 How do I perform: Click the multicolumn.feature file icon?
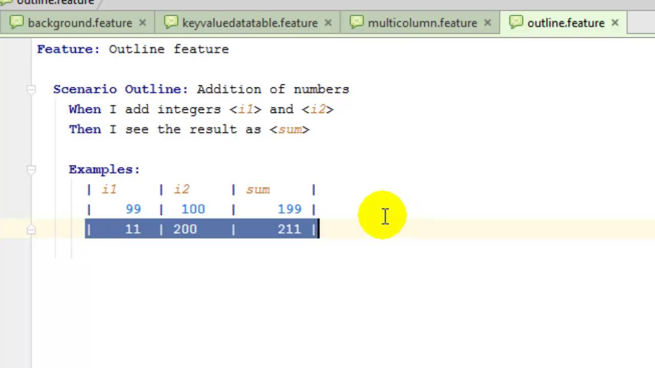point(357,22)
